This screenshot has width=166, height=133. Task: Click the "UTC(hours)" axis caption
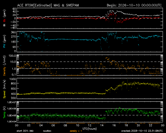(90, 129)
